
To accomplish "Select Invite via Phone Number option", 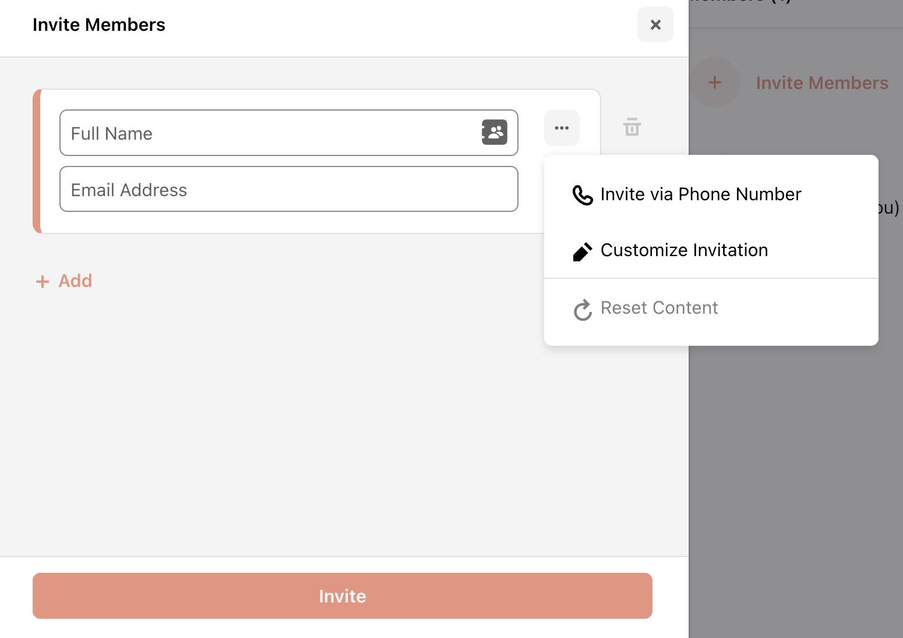I will (x=700, y=194).
